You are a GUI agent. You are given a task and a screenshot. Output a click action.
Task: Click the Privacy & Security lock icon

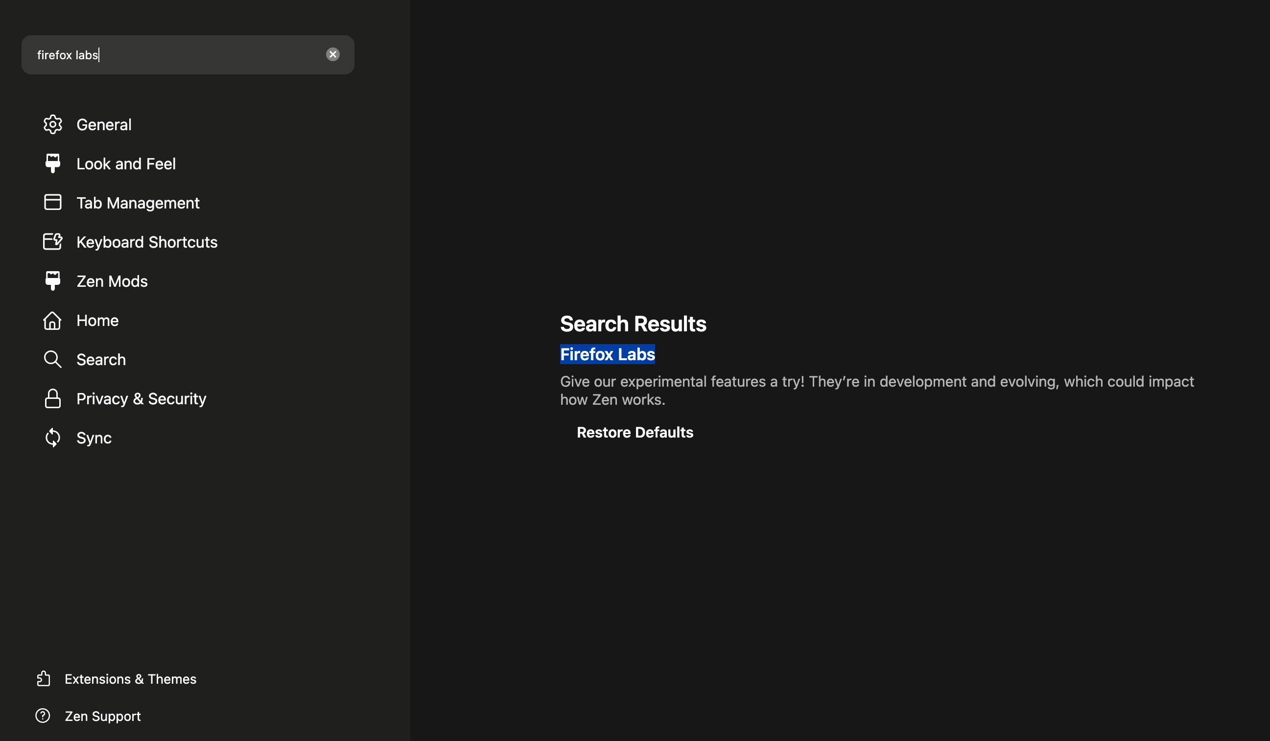[52, 398]
